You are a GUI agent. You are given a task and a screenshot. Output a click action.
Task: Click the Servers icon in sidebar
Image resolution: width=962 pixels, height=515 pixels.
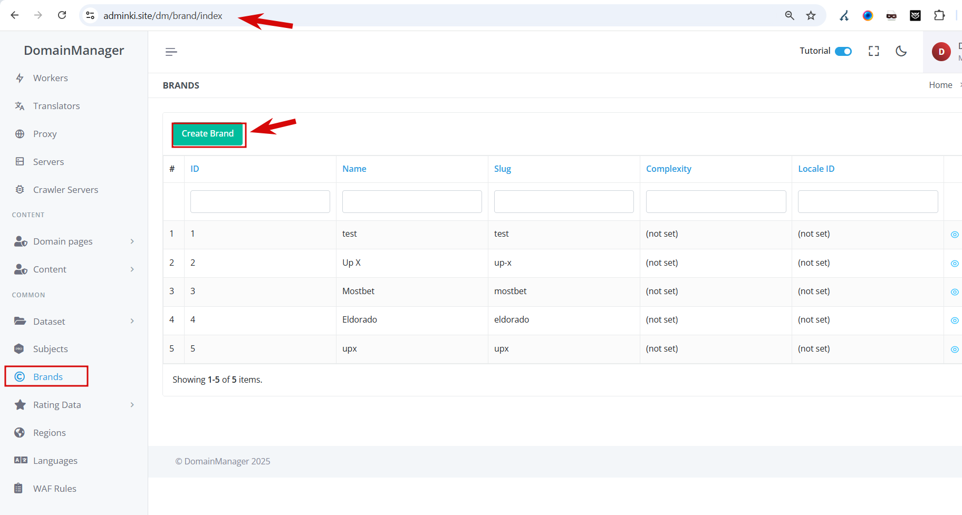click(20, 162)
